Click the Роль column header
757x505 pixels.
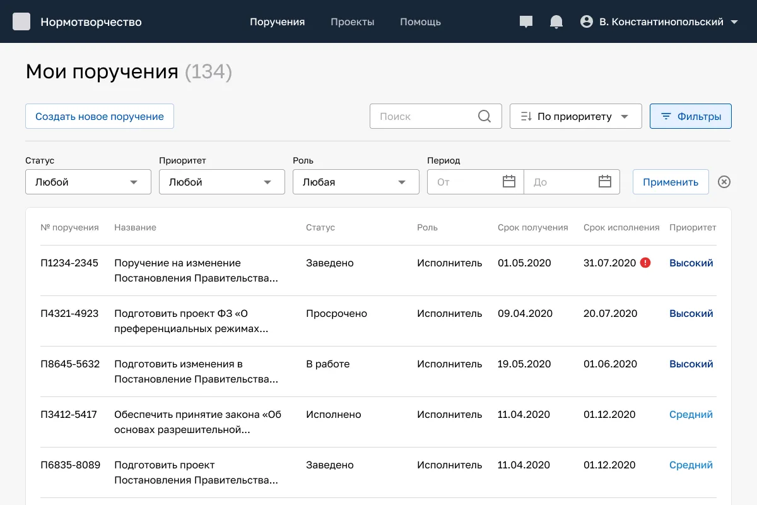pos(427,227)
